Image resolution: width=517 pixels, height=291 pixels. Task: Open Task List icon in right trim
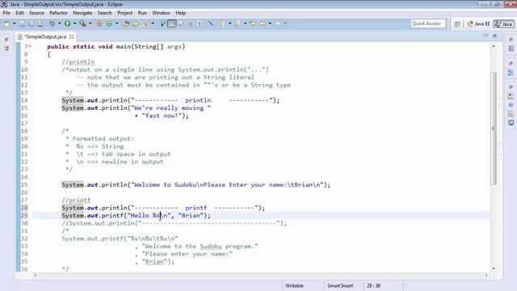511,48
